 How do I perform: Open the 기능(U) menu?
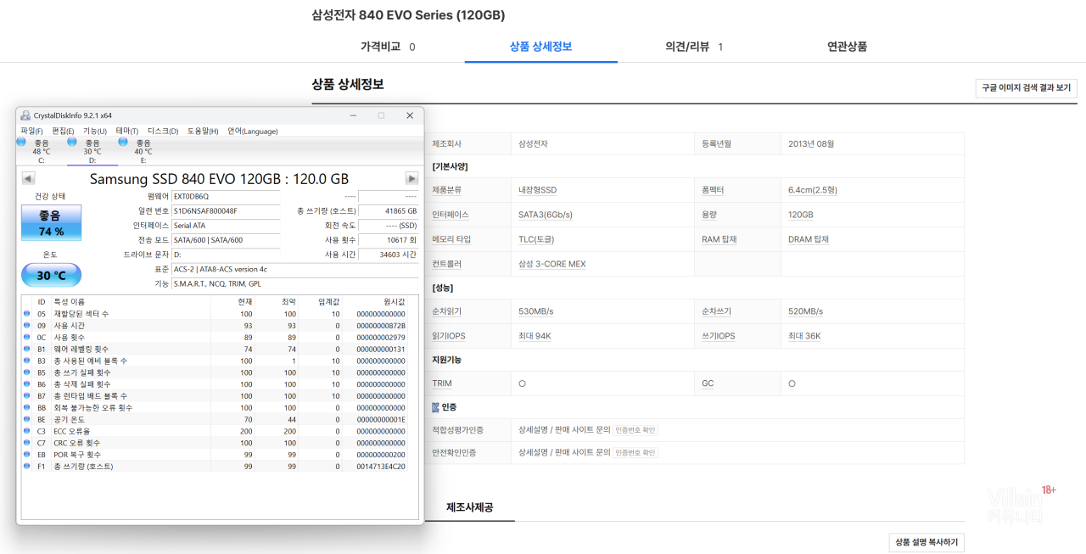[94, 131]
